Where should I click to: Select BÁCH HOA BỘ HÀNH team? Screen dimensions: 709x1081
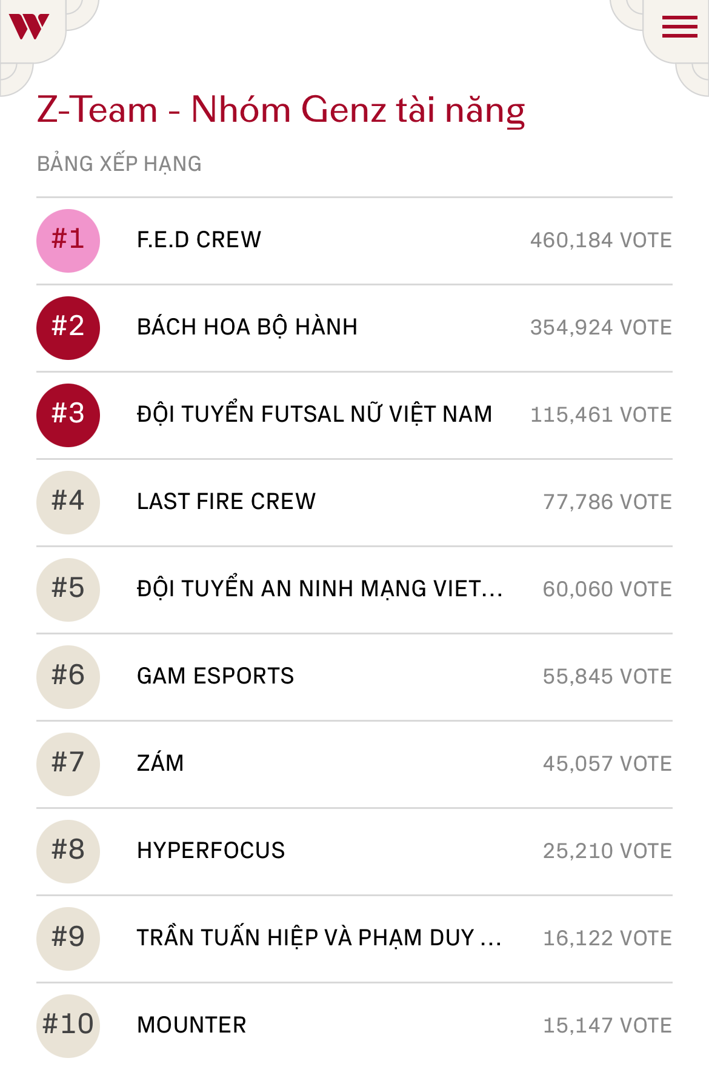pyautogui.click(x=247, y=327)
